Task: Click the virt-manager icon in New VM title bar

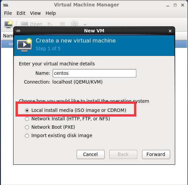Action: (18, 31)
